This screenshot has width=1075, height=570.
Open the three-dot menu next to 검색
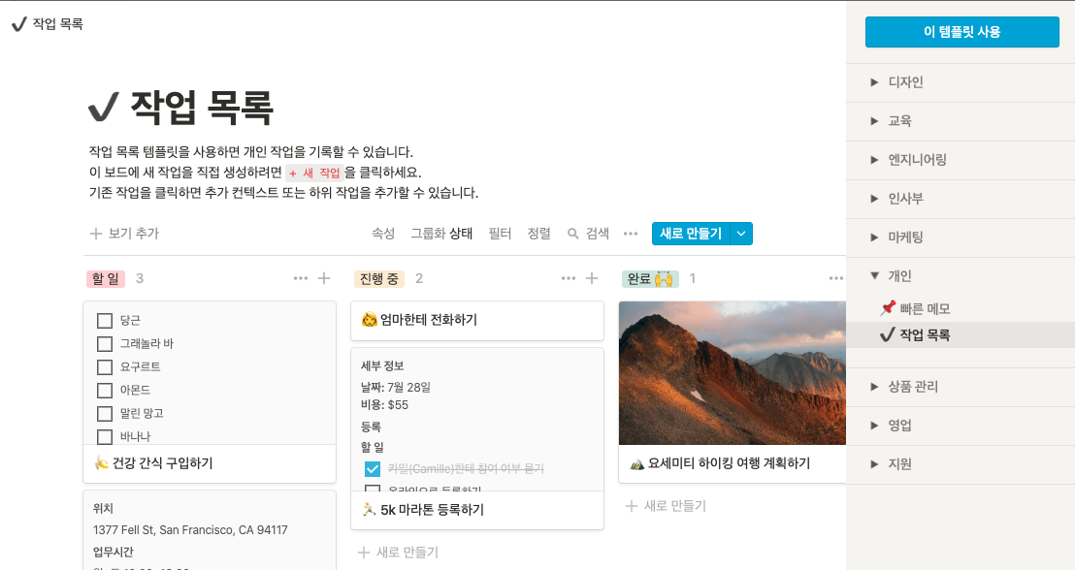[630, 234]
